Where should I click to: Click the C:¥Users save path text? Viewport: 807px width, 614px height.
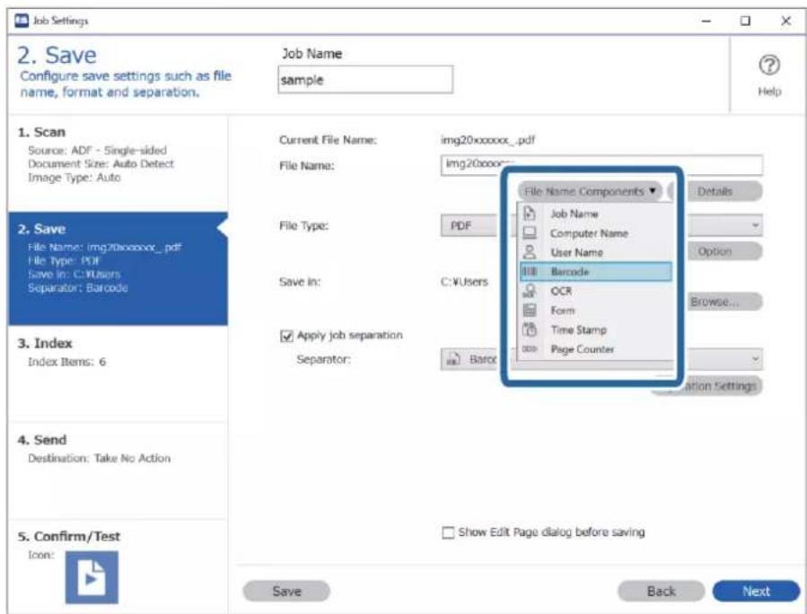click(x=464, y=282)
